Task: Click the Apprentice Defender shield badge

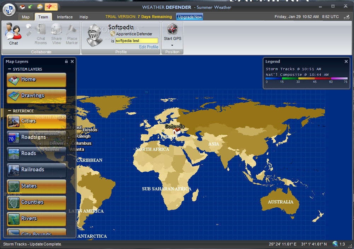Action: (113, 34)
